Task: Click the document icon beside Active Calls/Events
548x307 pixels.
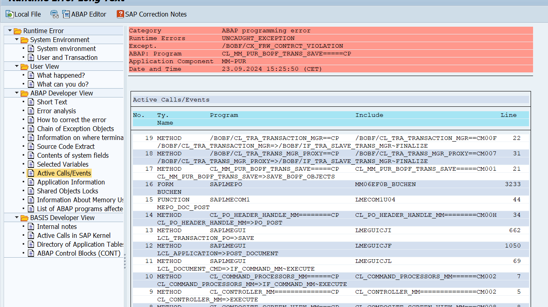Action: pyautogui.click(x=31, y=174)
